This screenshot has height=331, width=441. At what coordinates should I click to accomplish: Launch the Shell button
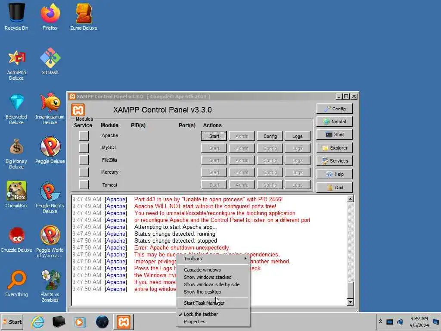point(334,134)
